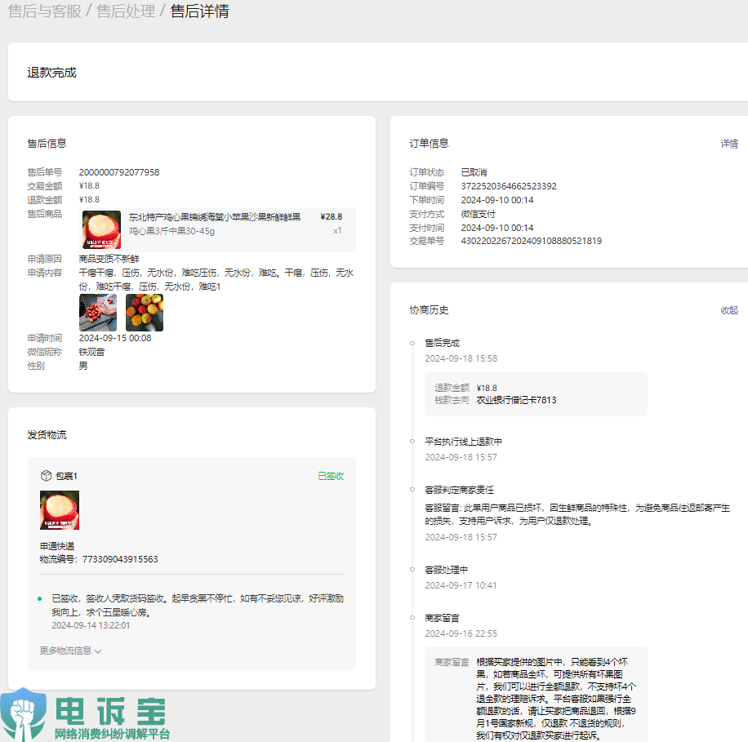Click the 申通快递 courier name
Screen dimensions: 748x742
point(57,546)
